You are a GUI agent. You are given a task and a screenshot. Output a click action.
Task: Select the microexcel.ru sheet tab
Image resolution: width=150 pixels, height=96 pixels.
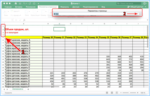[x=18, y=89]
